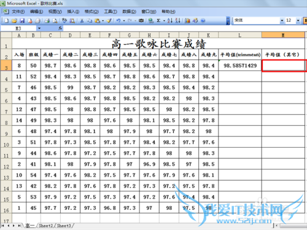
Task: Run the spelling check icon
Action: coord(64,20)
